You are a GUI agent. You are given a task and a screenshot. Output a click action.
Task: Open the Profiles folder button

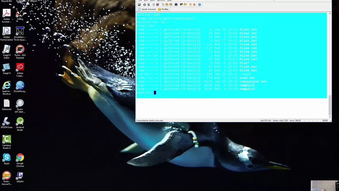163,9
